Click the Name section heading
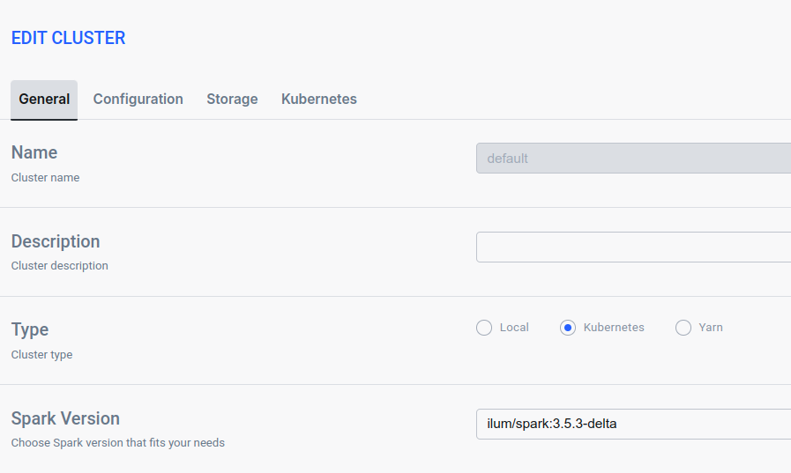The height and width of the screenshot is (473, 791). 34,152
